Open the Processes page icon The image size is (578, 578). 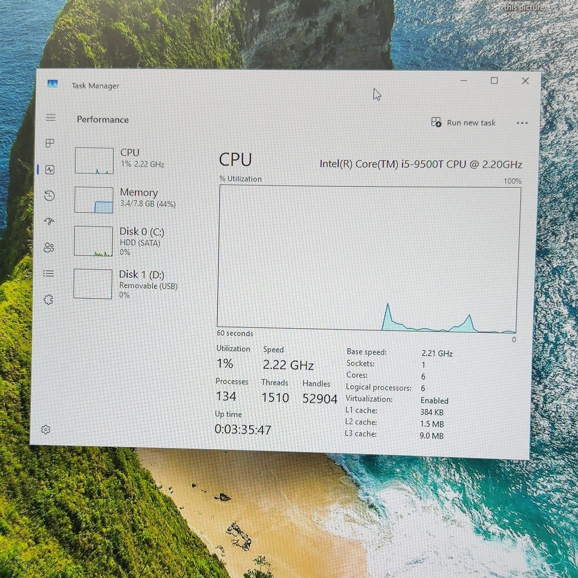(50, 143)
